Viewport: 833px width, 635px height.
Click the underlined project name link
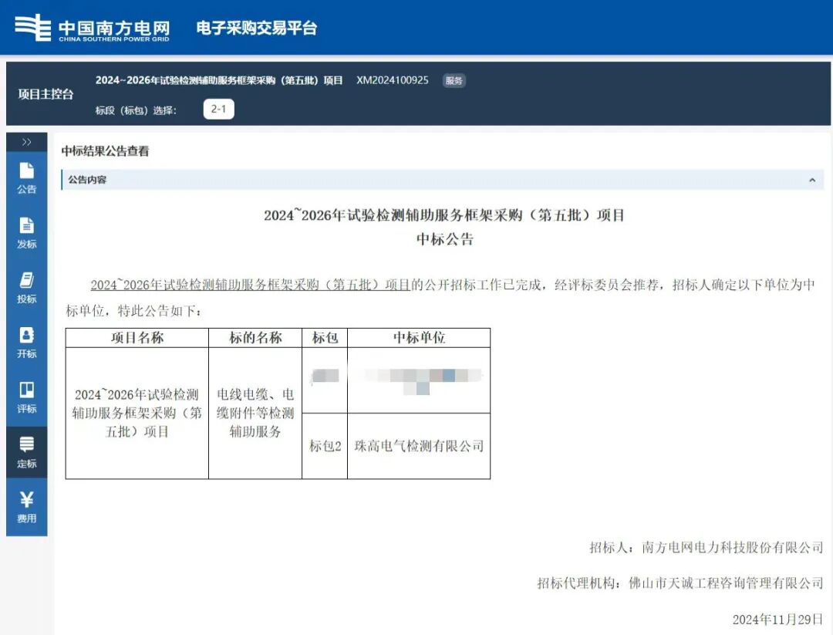click(x=250, y=285)
